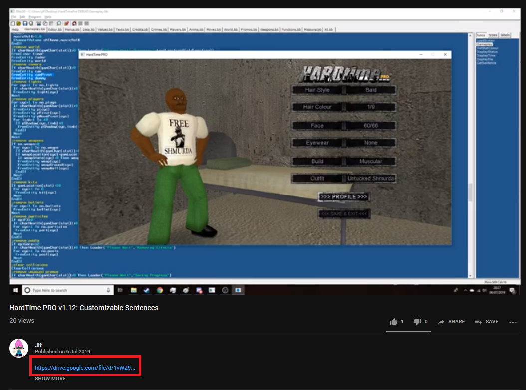The height and width of the screenshot is (390, 526).
Task: Select DisplayFile in the function list
Action: [x=485, y=59]
